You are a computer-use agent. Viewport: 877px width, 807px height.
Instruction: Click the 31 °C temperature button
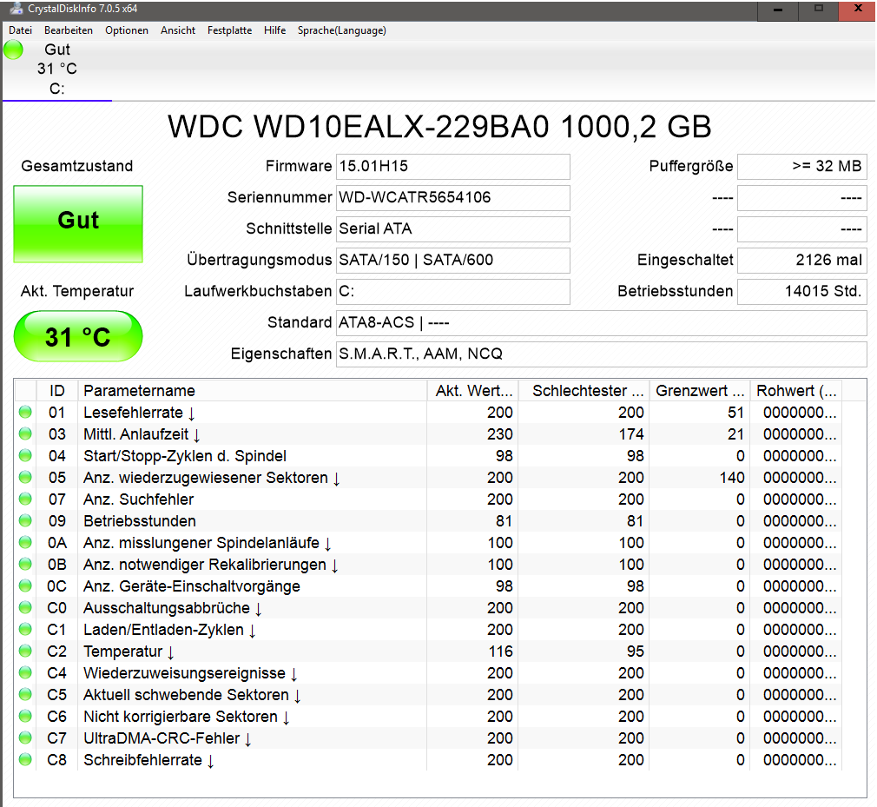[x=78, y=336]
